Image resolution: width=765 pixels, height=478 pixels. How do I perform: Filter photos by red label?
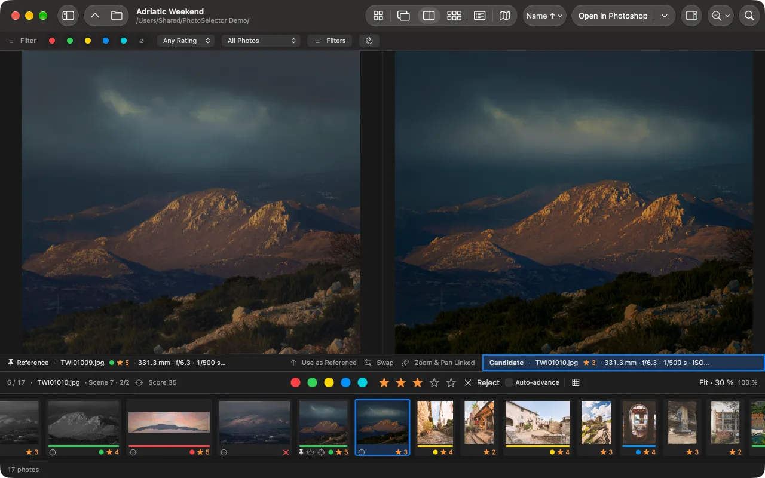(52, 41)
